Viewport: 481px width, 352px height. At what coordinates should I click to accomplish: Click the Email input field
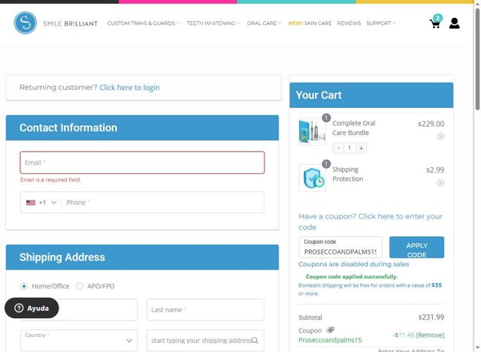click(x=142, y=163)
